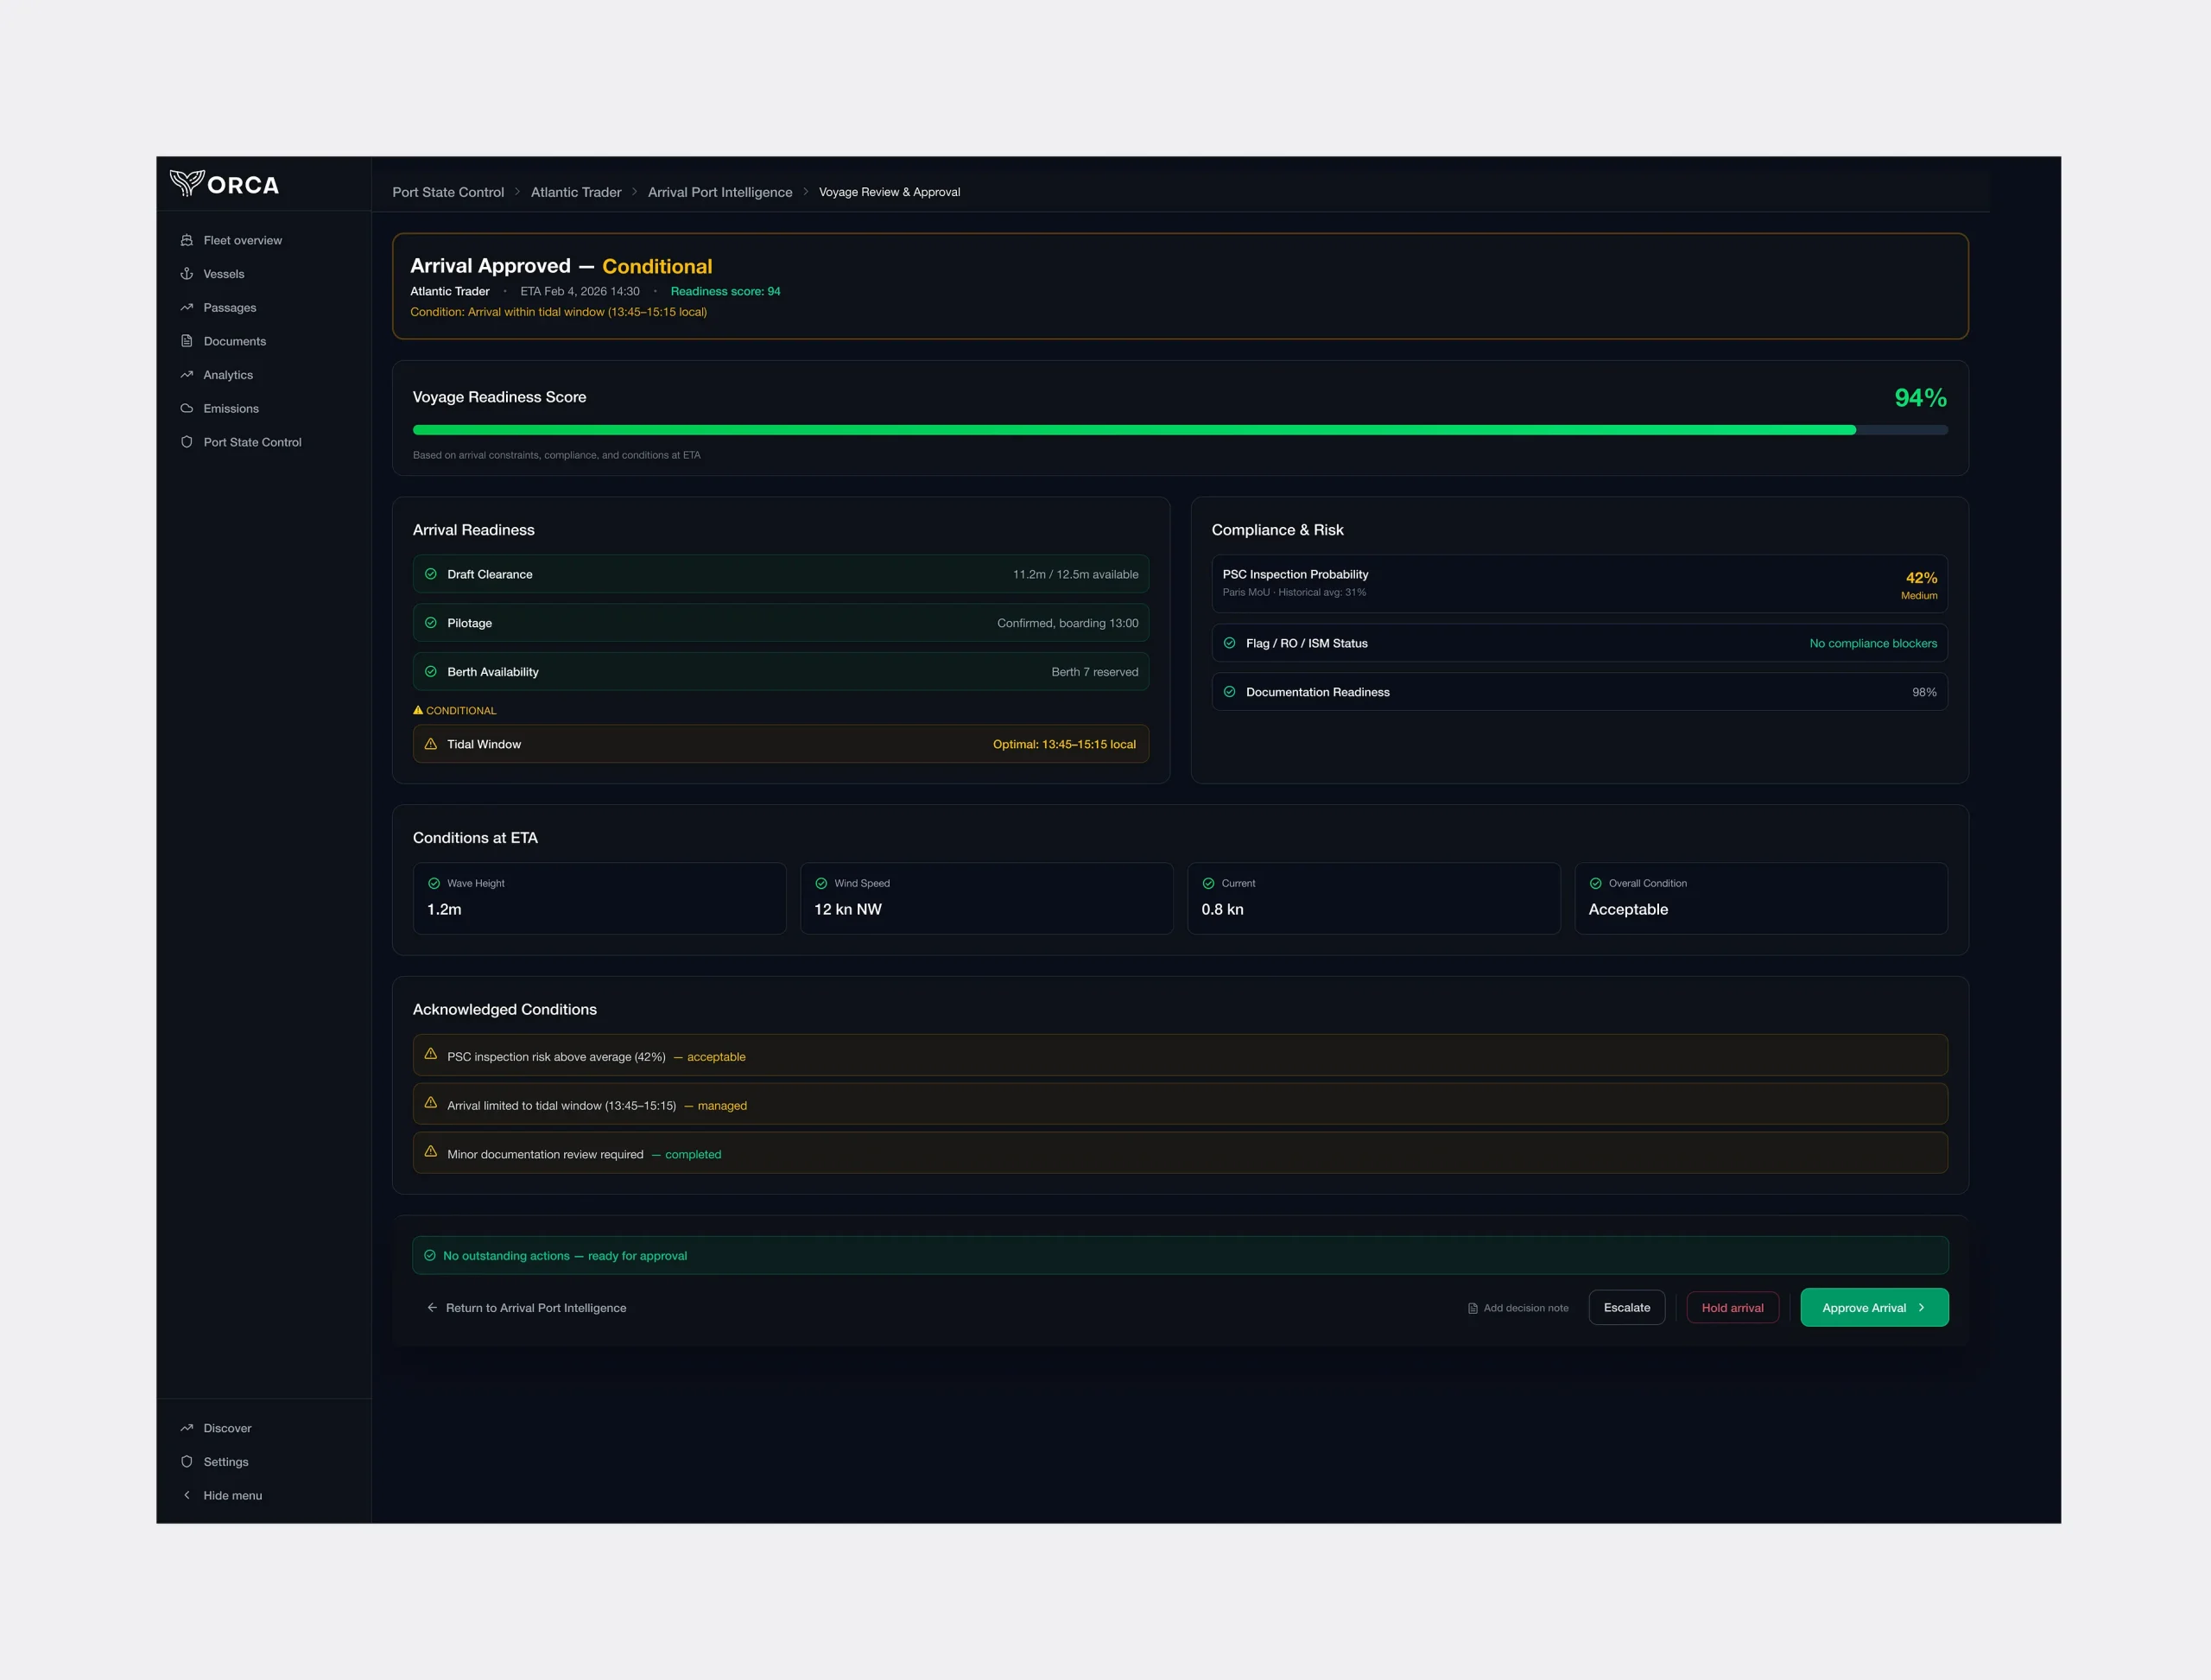Open Atlantic Trader from the breadcrumb
Viewport: 2211px width, 1680px height.
click(575, 192)
